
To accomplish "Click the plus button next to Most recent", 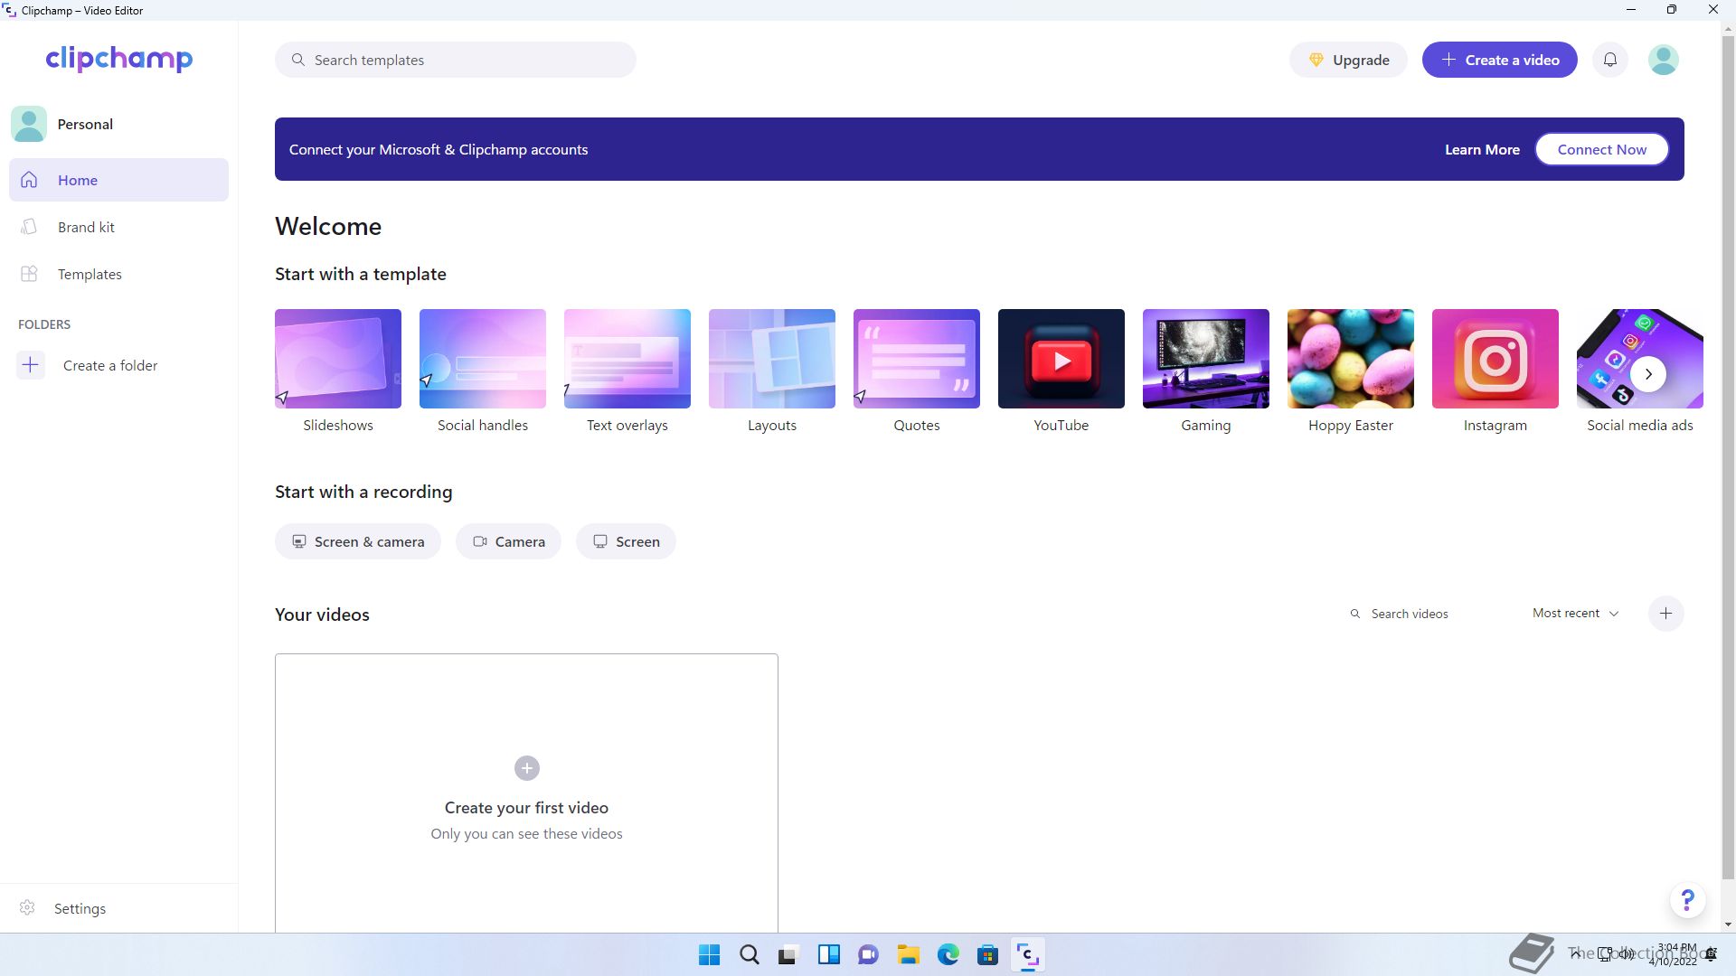I will 1665,614.
